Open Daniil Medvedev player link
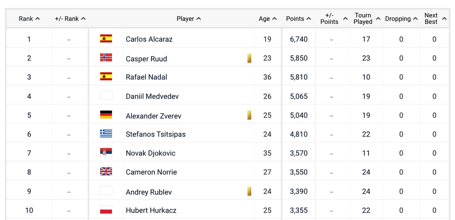 pyautogui.click(x=152, y=96)
